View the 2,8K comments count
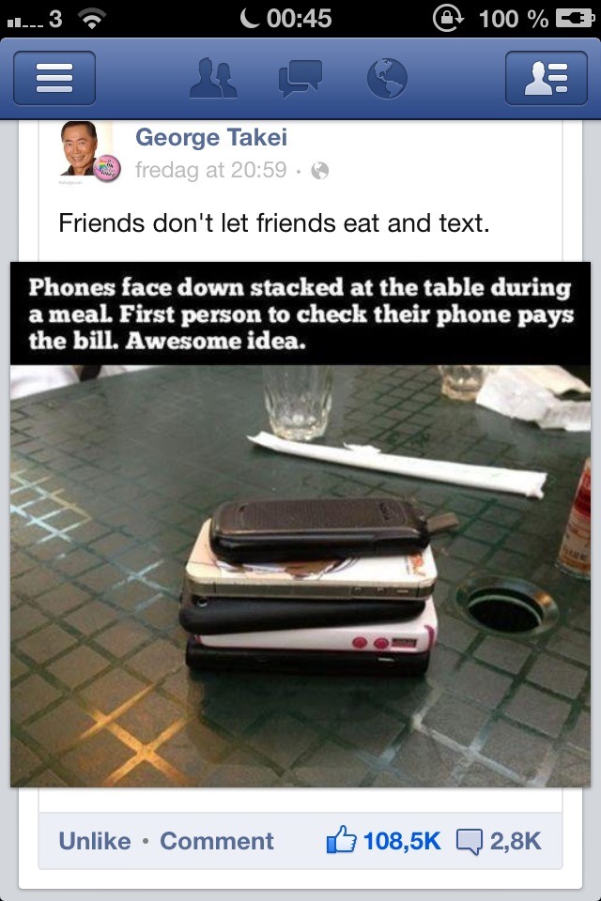Screen dimensions: 601x901 (516, 841)
